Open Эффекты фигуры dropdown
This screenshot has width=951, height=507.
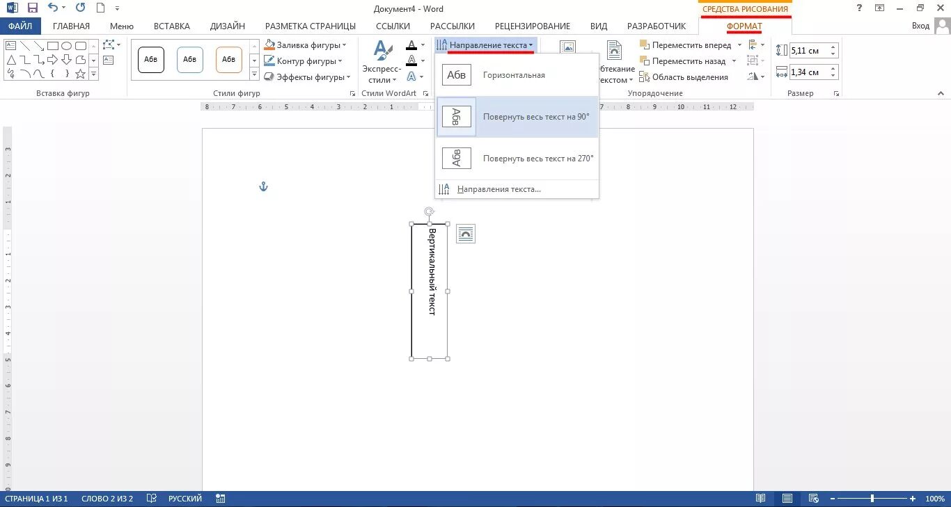pos(306,77)
